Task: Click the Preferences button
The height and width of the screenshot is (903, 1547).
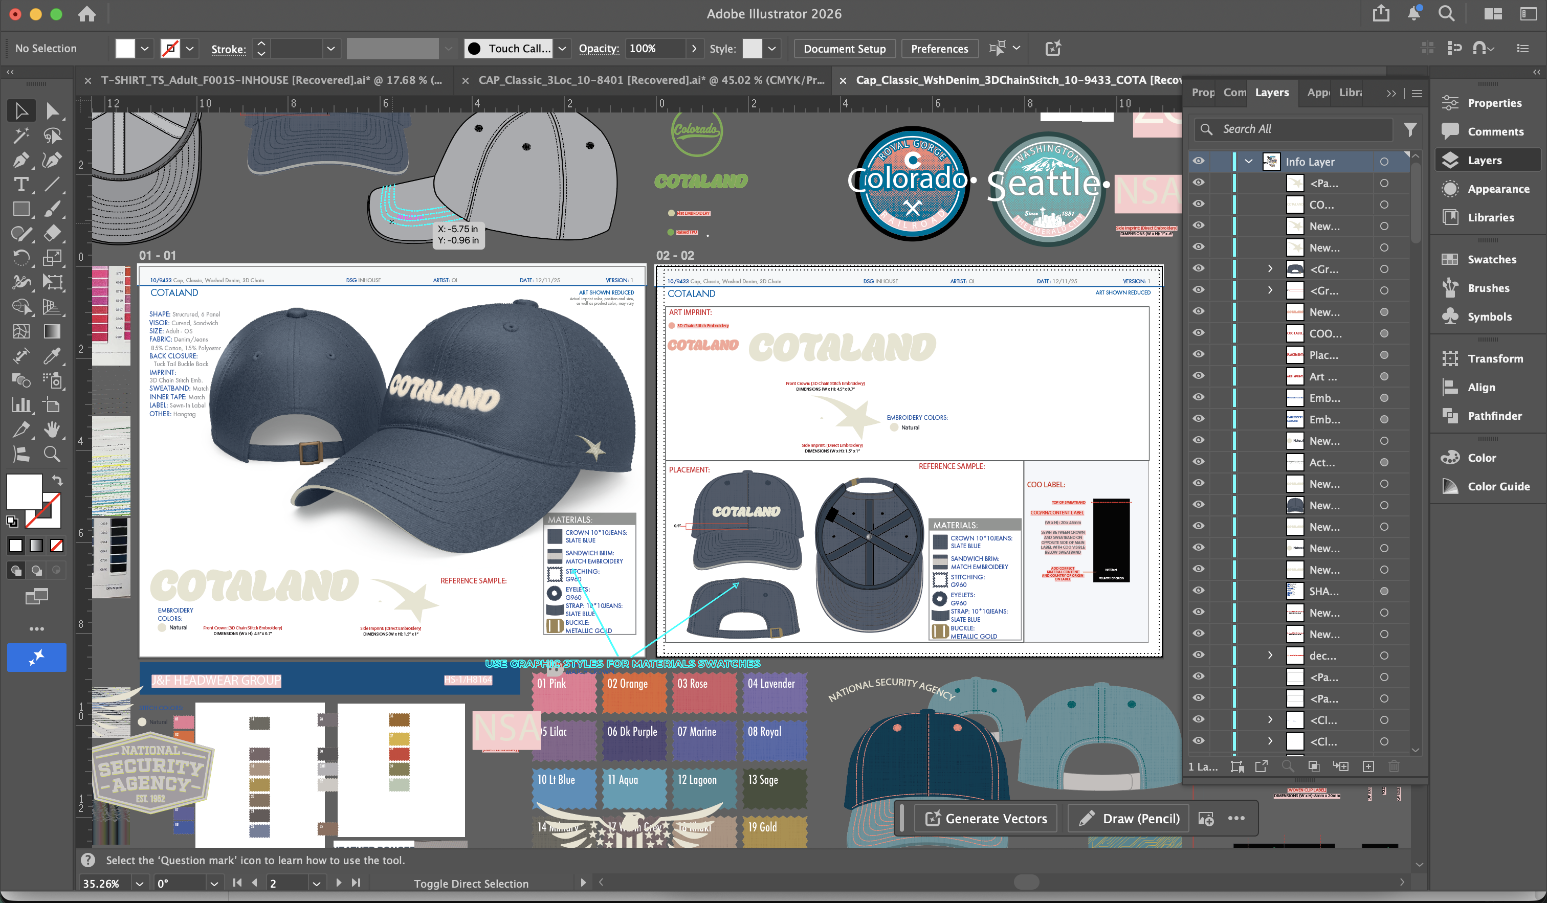Action: pyautogui.click(x=939, y=49)
